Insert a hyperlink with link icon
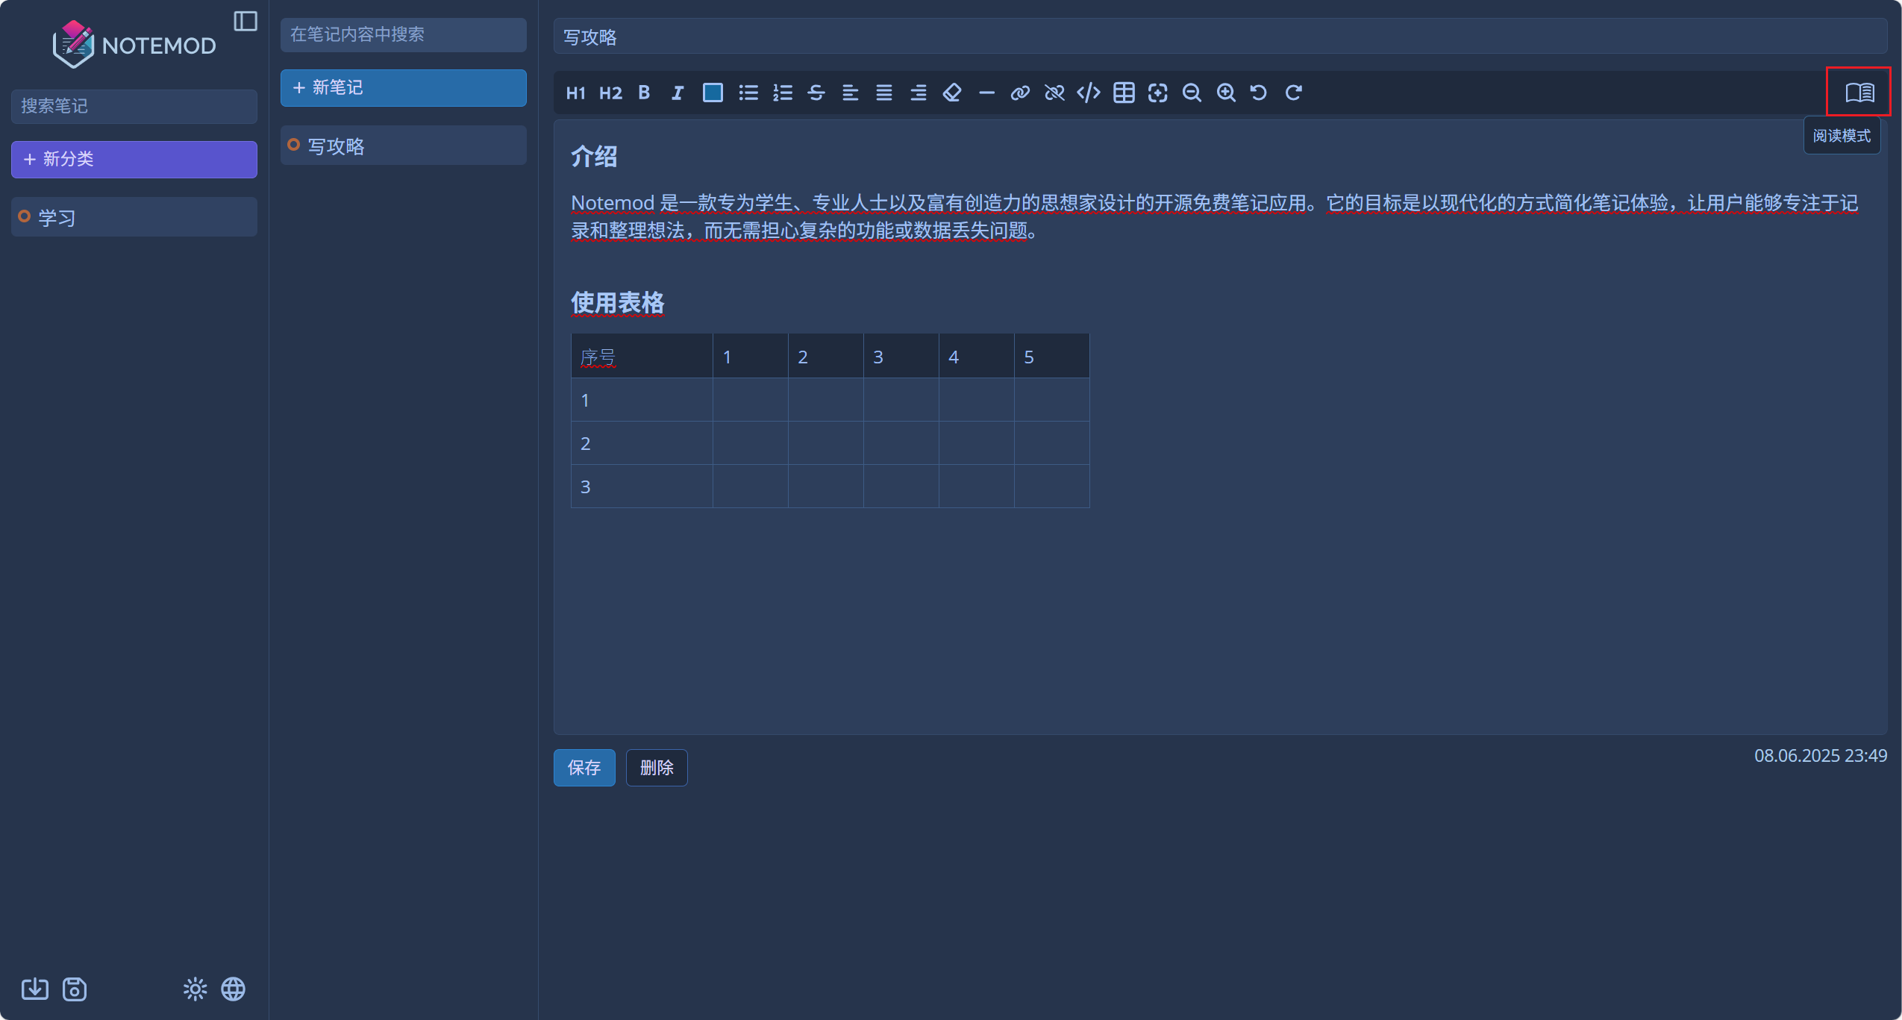The height and width of the screenshot is (1020, 1902). [1020, 93]
